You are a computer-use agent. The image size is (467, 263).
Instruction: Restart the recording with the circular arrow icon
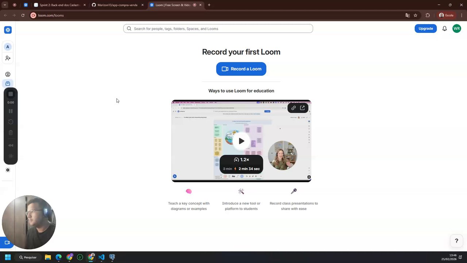tap(11, 122)
